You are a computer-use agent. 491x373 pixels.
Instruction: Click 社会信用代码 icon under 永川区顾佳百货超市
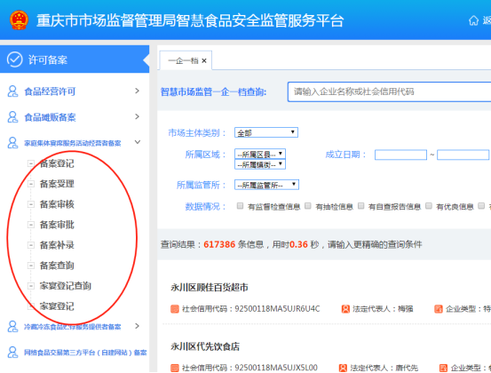pos(174,309)
